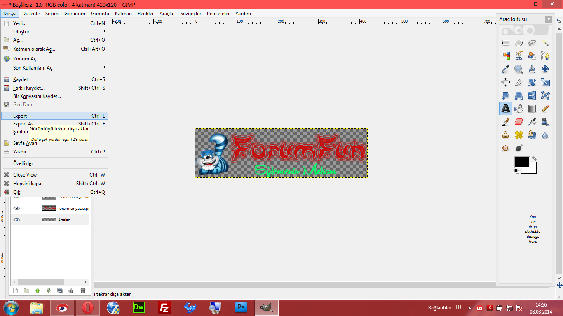Screen dimensions: 563x316
Task: Click Hepsini kapat menu entry
Action: tap(55, 184)
